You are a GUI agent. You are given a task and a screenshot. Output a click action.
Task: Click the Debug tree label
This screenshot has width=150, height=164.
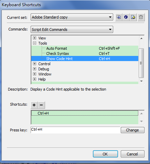coord(44,69)
